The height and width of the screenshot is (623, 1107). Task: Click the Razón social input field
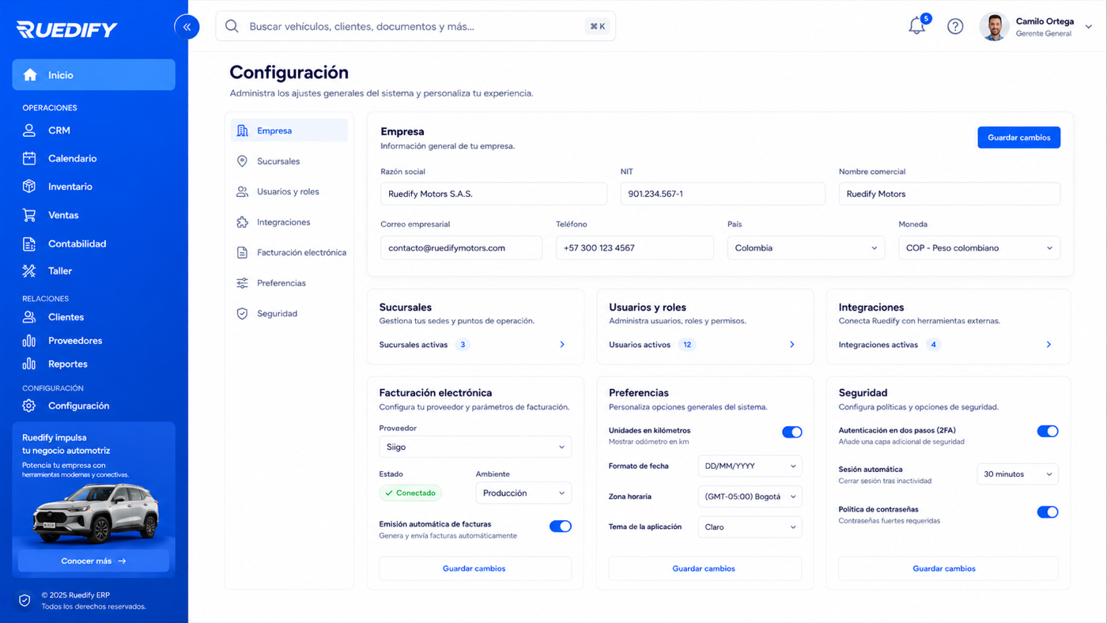(x=493, y=194)
